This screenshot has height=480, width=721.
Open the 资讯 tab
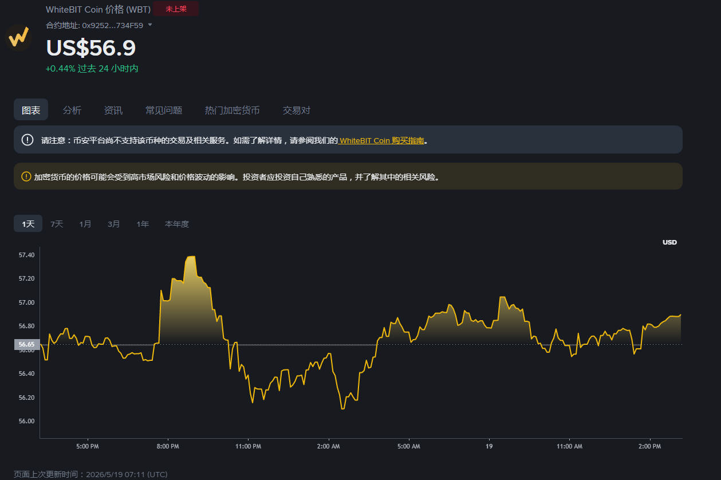[113, 110]
